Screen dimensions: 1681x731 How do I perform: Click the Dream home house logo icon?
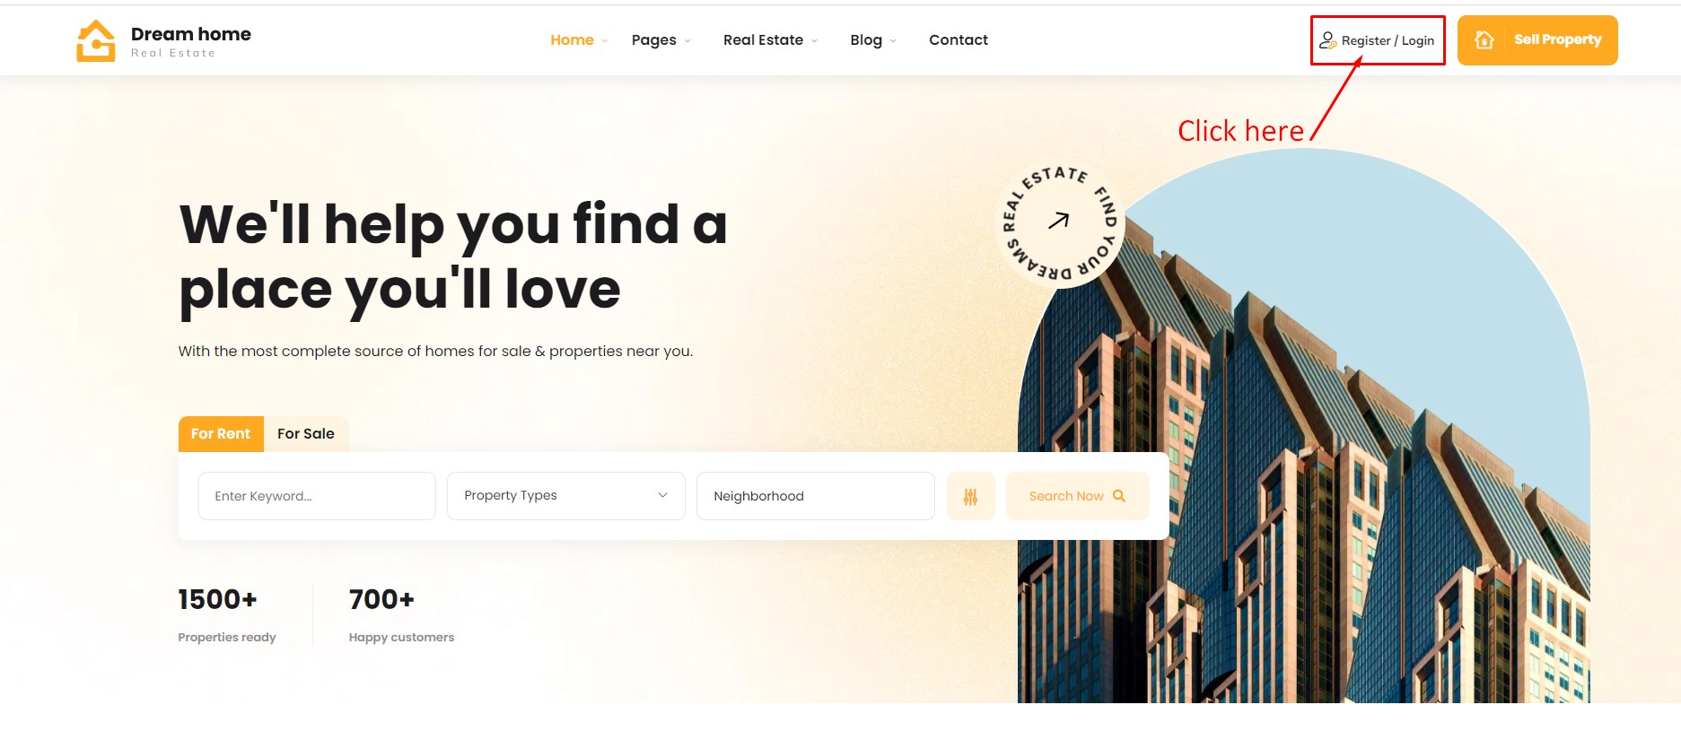click(x=96, y=41)
